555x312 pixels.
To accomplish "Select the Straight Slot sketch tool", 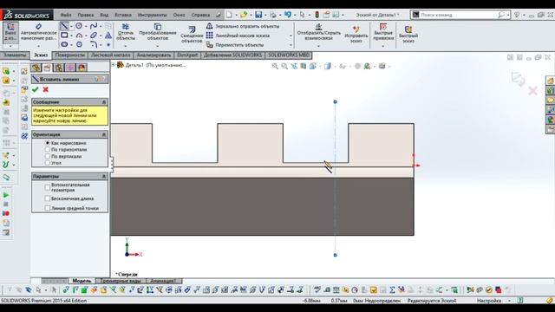I will click(x=64, y=44).
